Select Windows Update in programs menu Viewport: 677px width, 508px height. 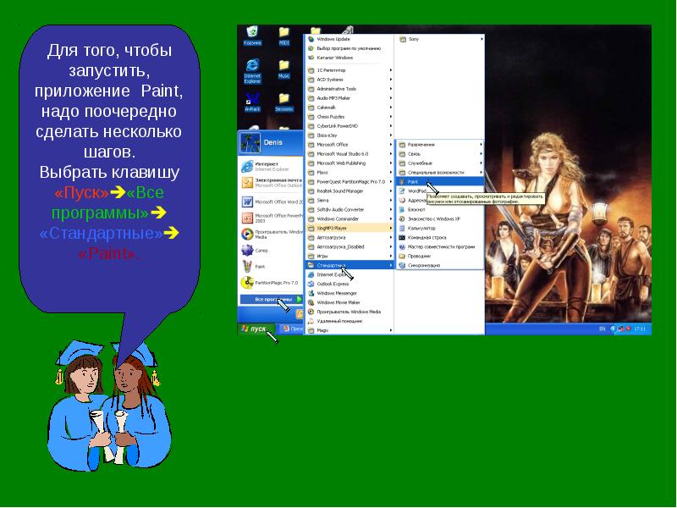(333, 39)
